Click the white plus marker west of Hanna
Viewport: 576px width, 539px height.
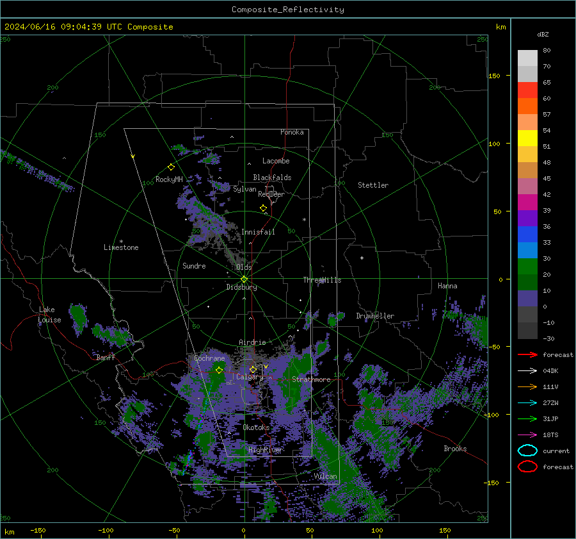coord(362,258)
